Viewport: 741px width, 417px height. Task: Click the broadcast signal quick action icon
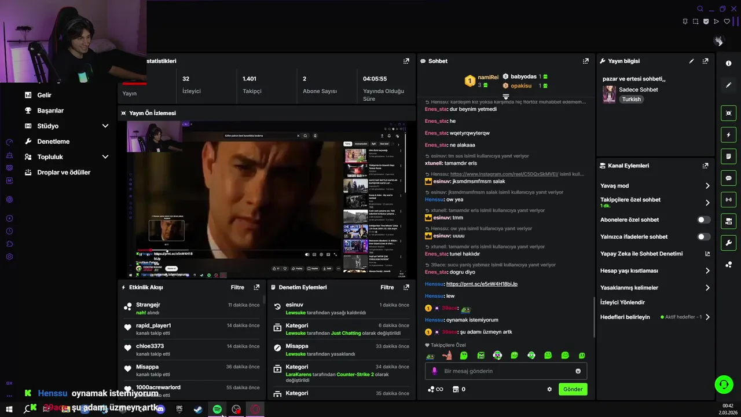[x=728, y=200]
